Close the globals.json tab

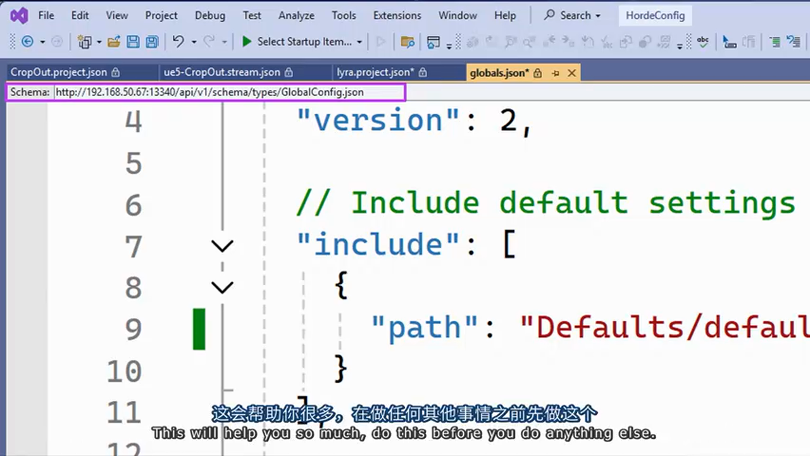click(571, 73)
